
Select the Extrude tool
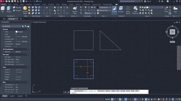click(x=9, y=9)
